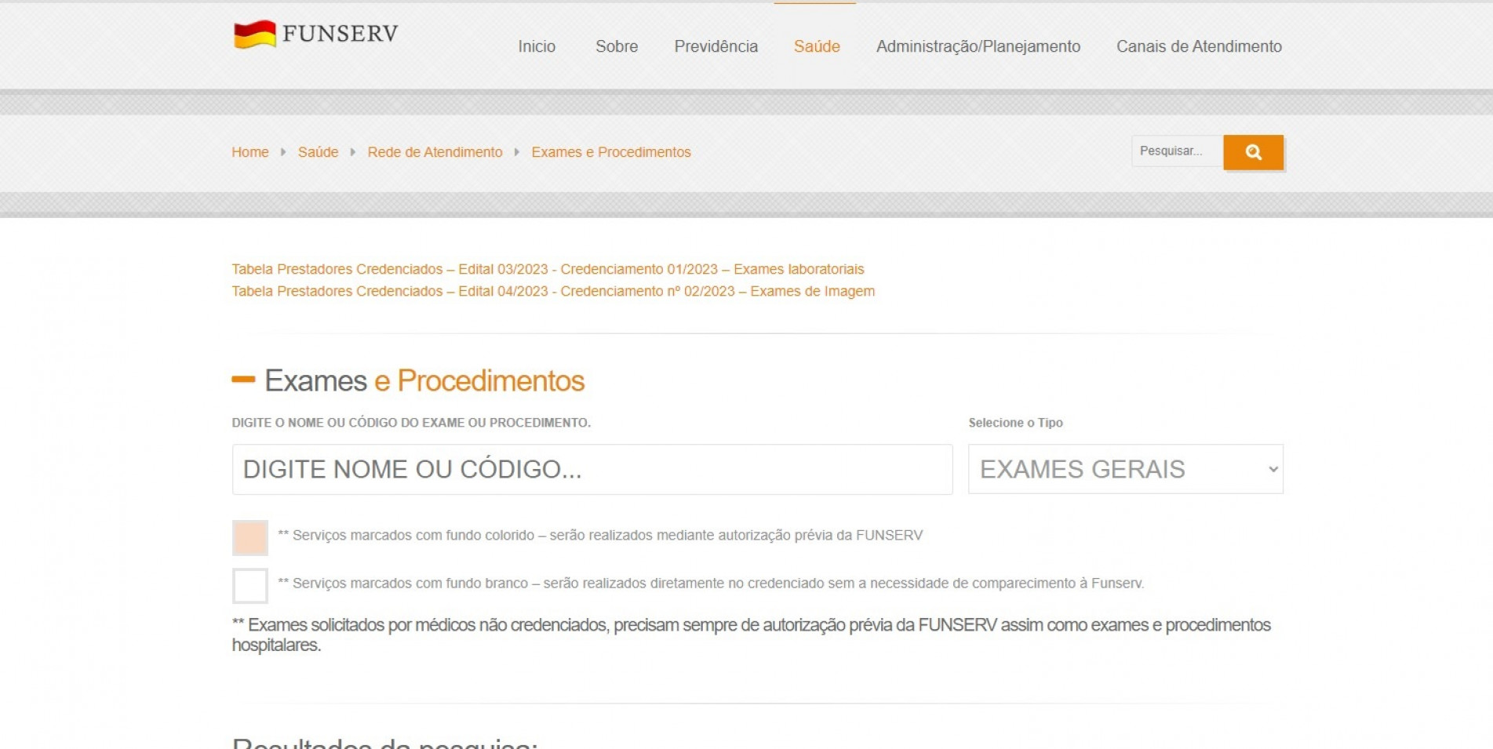Open Edital 04/2023 Exames de Imagem link
Screen dimensions: 1493x749
(553, 291)
